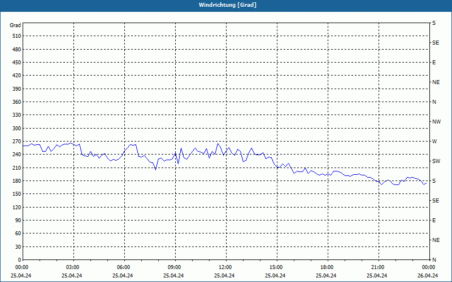Select the 00:00 label above the 26.04.24 date
The height and width of the screenshot is (282, 452).
point(429,267)
